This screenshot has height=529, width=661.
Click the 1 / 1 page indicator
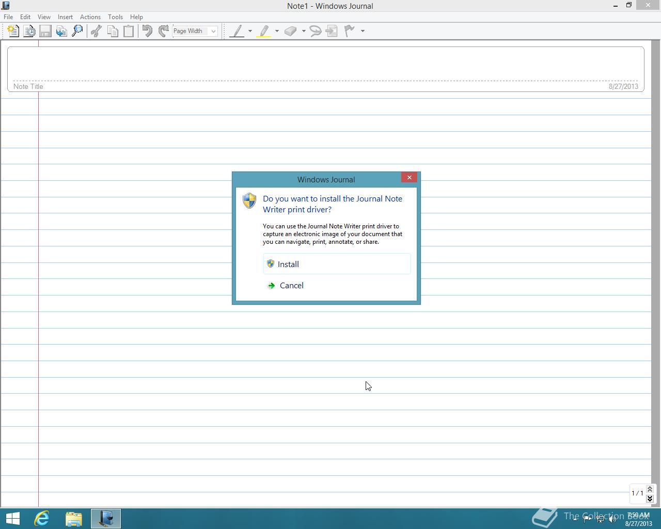click(637, 493)
